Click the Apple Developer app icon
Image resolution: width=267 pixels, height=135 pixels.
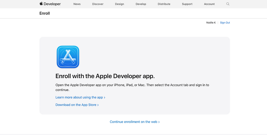tap(68, 57)
